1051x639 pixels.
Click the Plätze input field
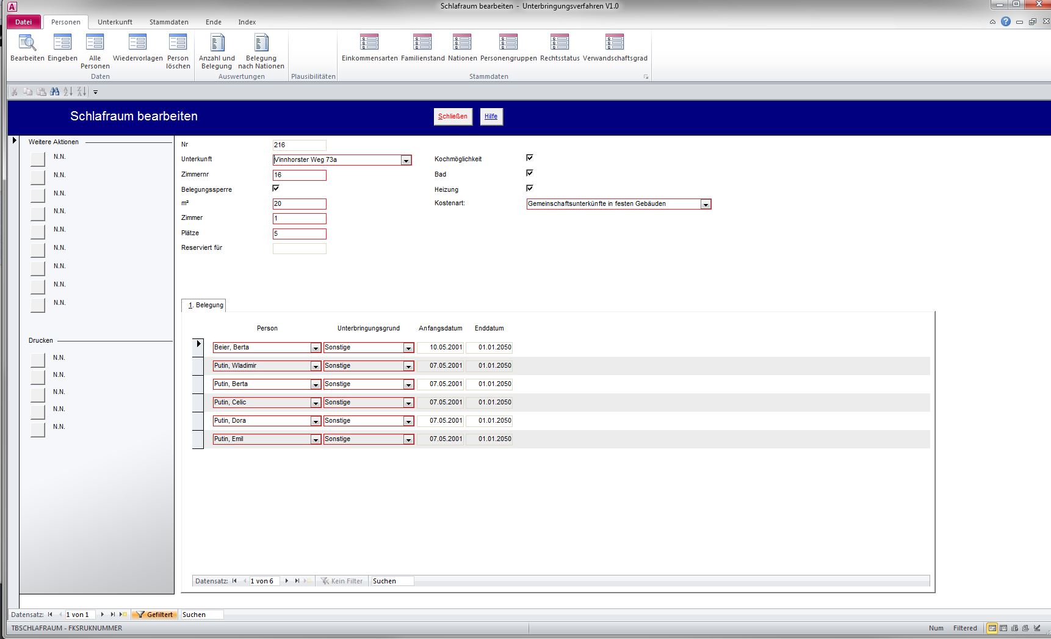tap(300, 233)
